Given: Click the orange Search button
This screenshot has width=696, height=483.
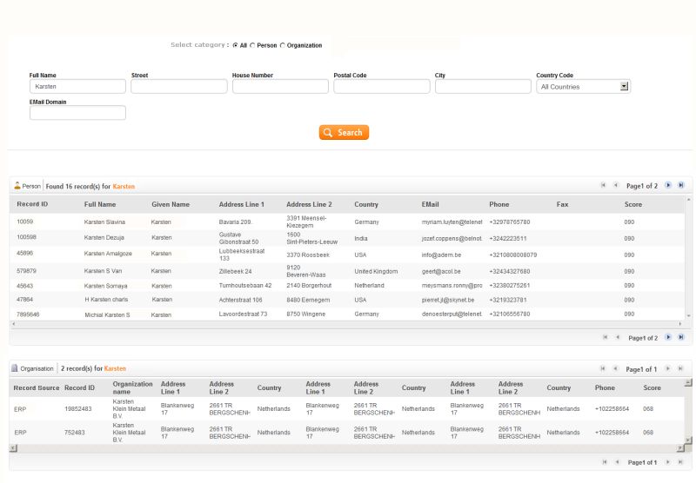Looking at the screenshot, I should tap(344, 132).
